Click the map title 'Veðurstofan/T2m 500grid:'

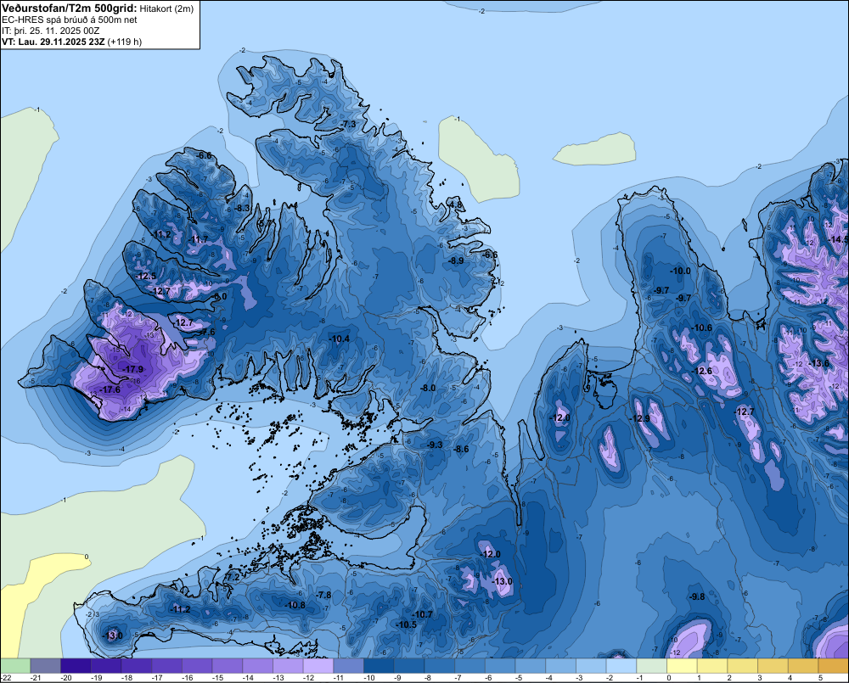pyautogui.click(x=70, y=8)
